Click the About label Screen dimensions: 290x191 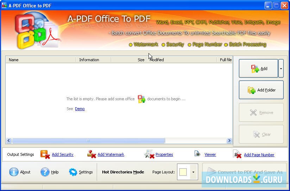coord(25,172)
